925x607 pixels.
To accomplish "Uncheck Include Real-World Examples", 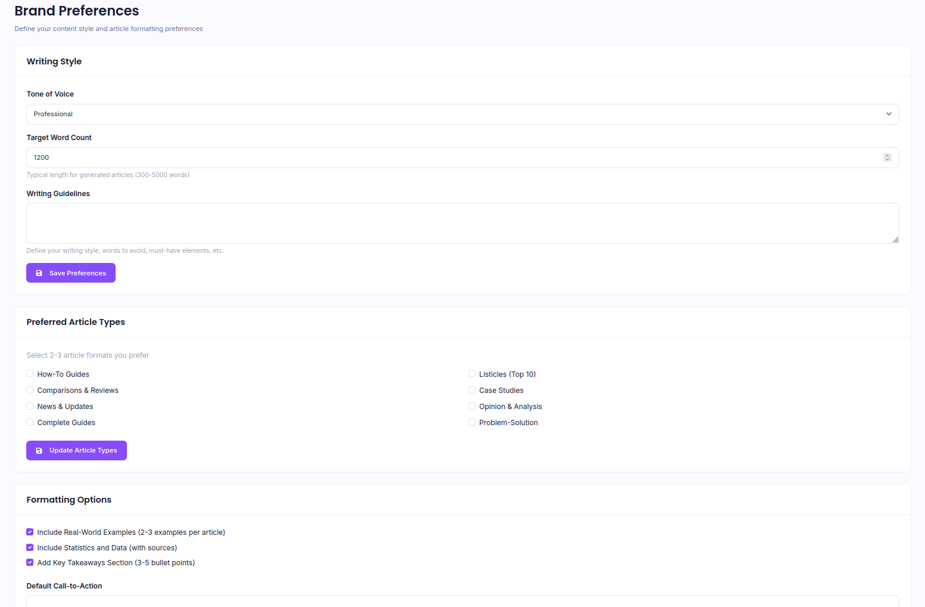I will pos(30,531).
